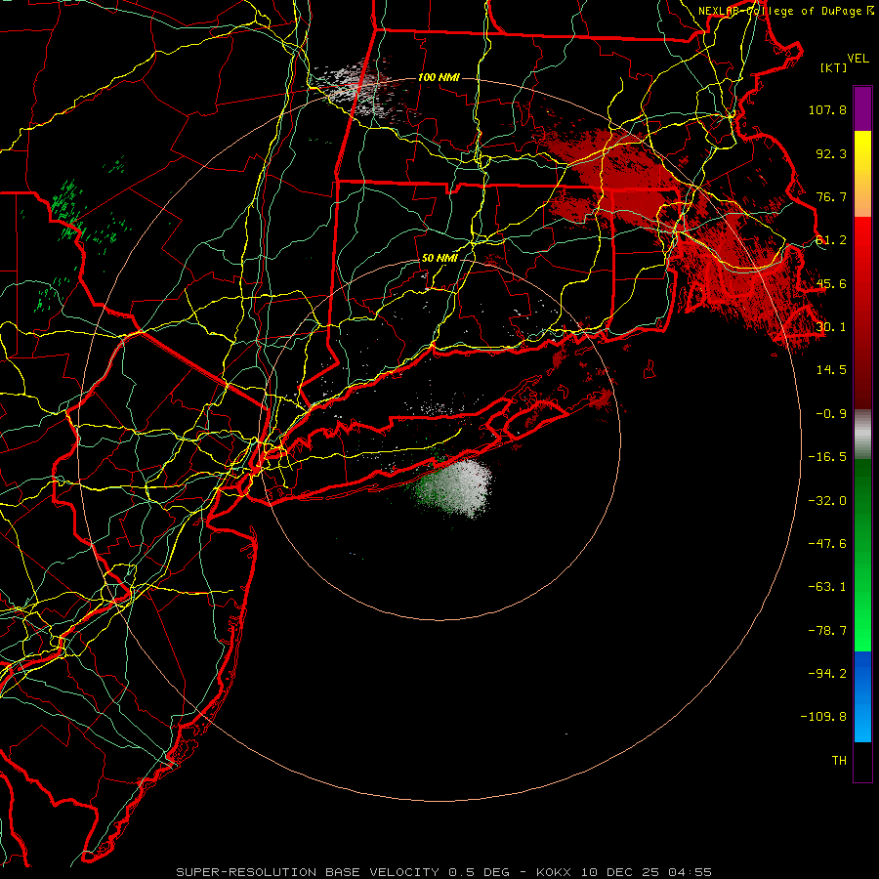Click the 14.5 velocity scale value

click(x=831, y=370)
